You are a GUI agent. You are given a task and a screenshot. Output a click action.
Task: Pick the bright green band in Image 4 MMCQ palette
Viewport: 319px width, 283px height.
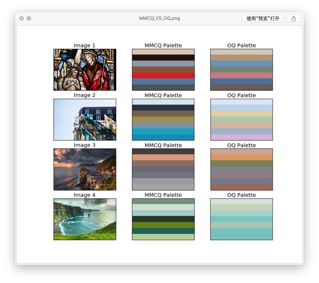coord(163,225)
